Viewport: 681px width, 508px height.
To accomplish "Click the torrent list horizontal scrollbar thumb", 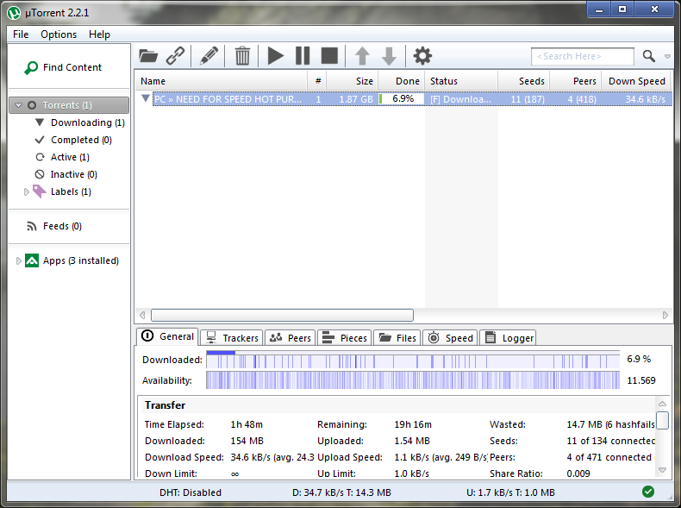I will 282,315.
